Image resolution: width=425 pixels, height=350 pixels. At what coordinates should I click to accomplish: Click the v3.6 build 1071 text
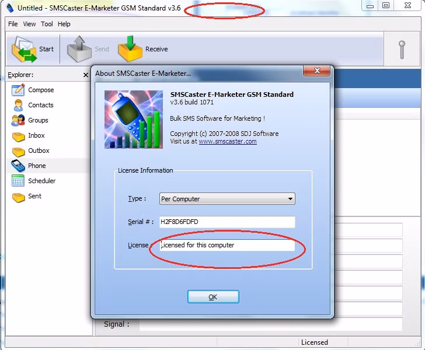click(x=191, y=103)
